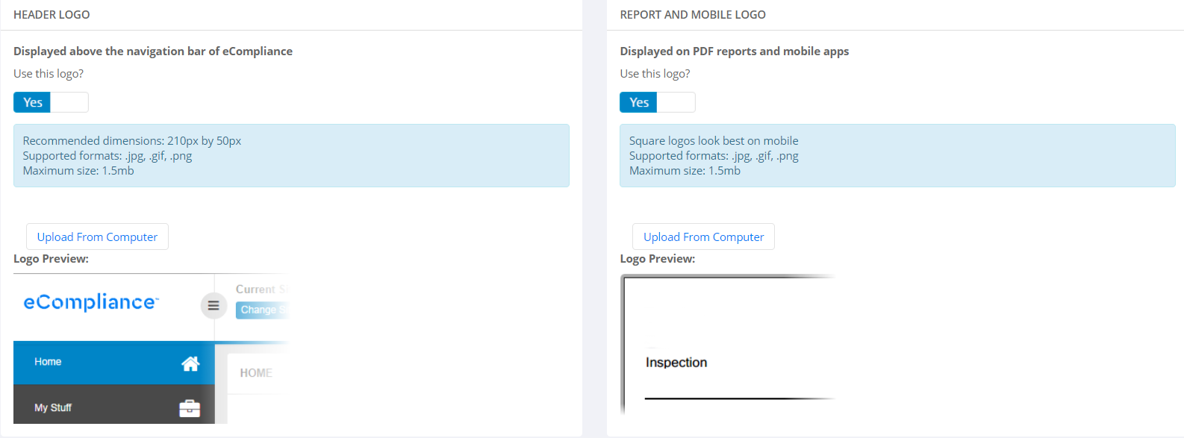Click 'Logo Preview:' label in Report and Mobile Logo panel

click(657, 259)
